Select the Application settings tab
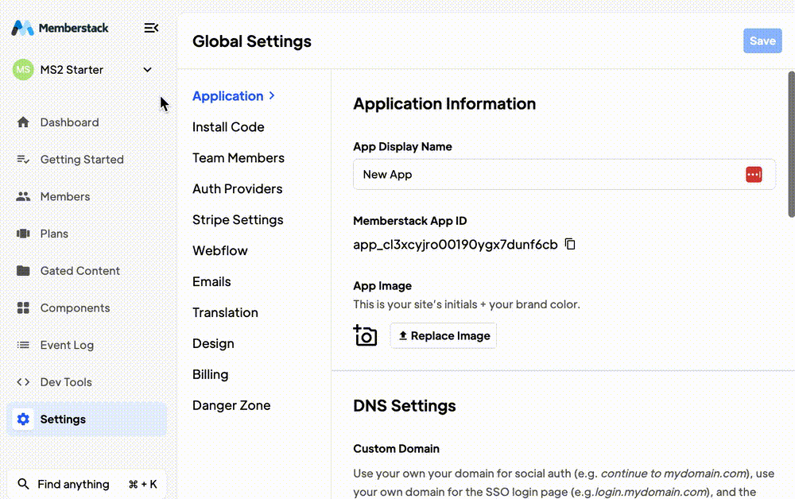Image resolution: width=795 pixels, height=499 pixels. 227,95
